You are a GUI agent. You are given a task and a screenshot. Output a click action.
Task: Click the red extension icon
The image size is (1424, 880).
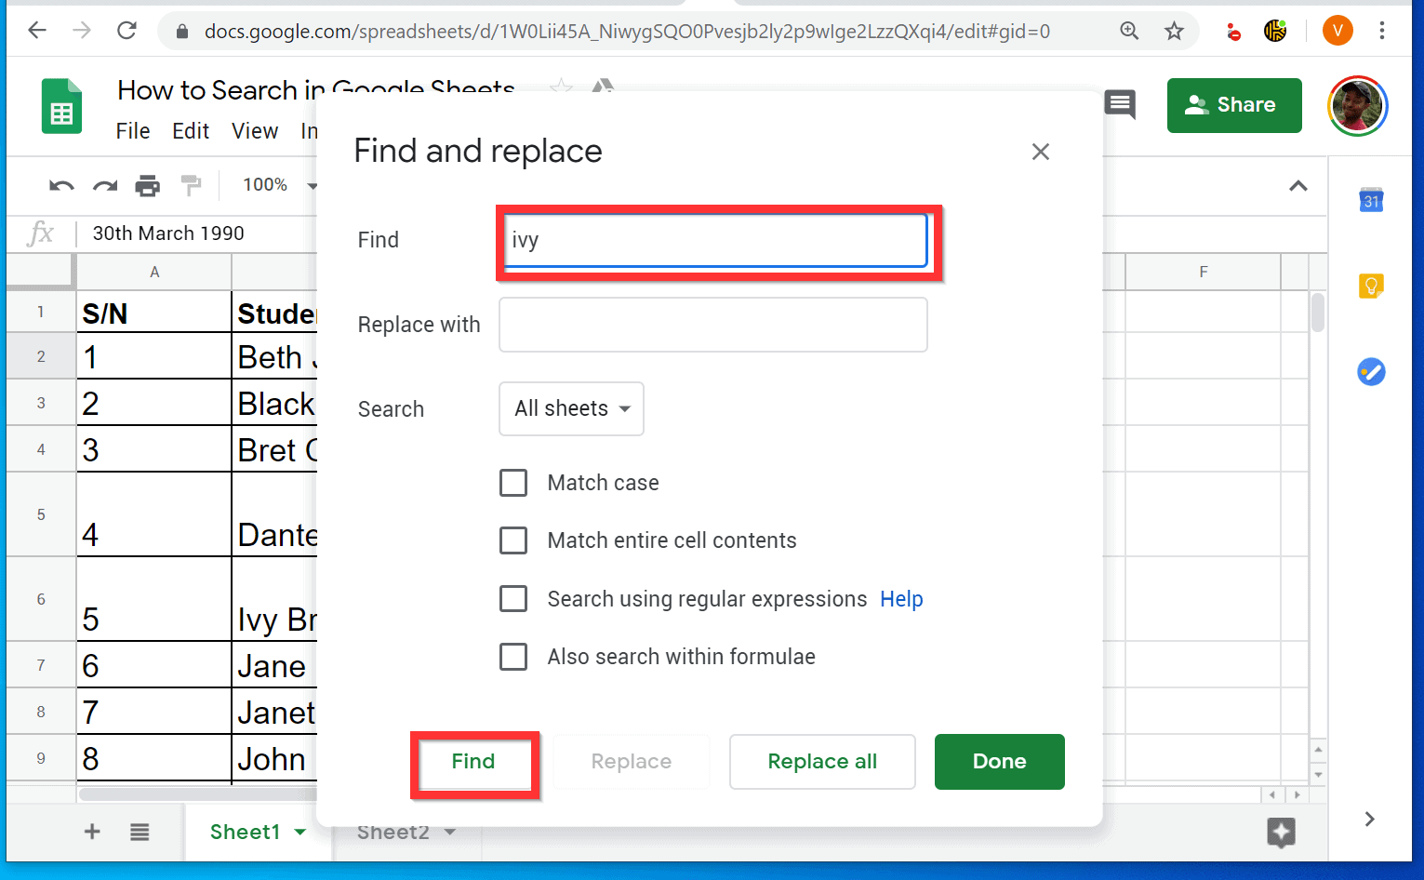[1233, 32]
